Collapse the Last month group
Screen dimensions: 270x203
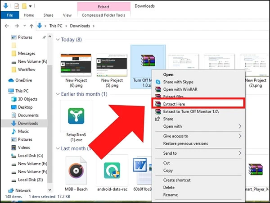click(58, 148)
